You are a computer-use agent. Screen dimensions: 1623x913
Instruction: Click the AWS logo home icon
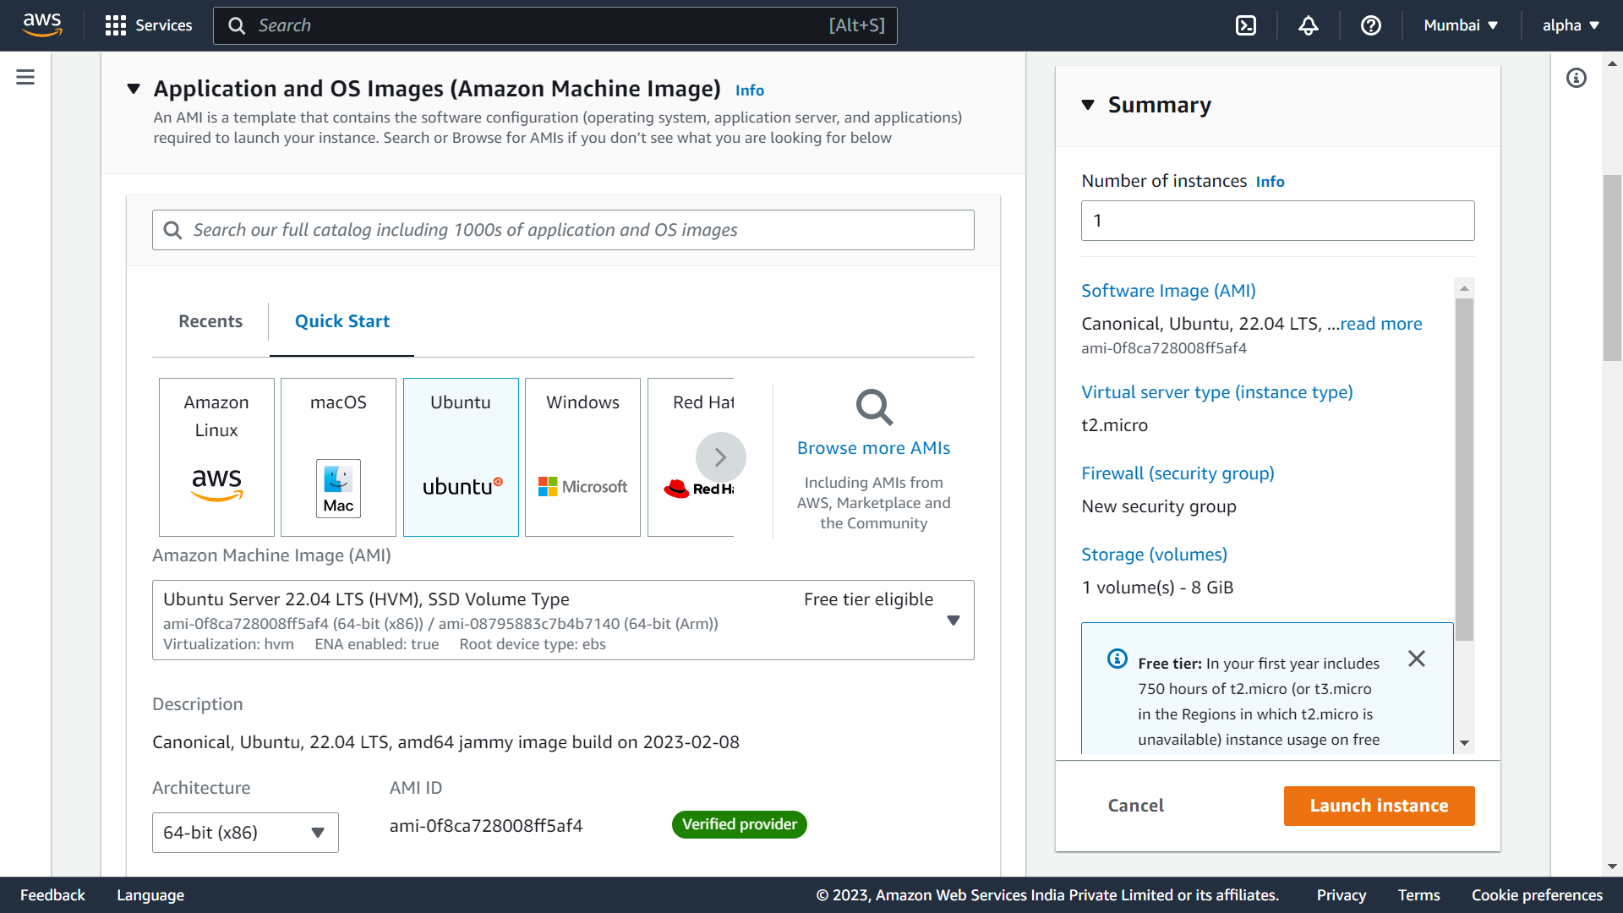coord(42,25)
